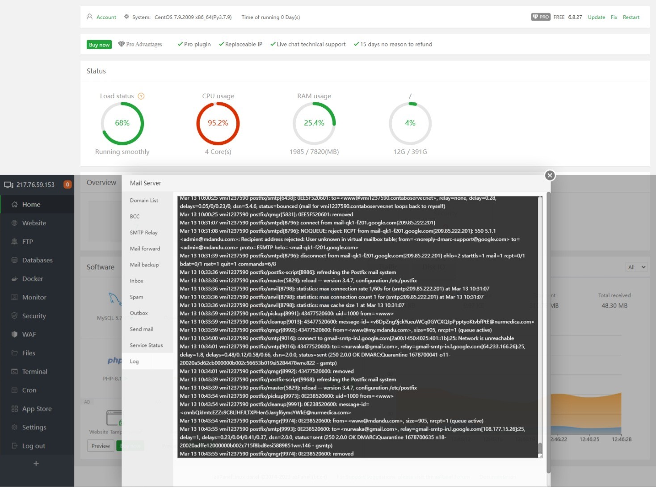Go to the Mail forward tab
This screenshot has width=656, height=487.
pos(145,249)
